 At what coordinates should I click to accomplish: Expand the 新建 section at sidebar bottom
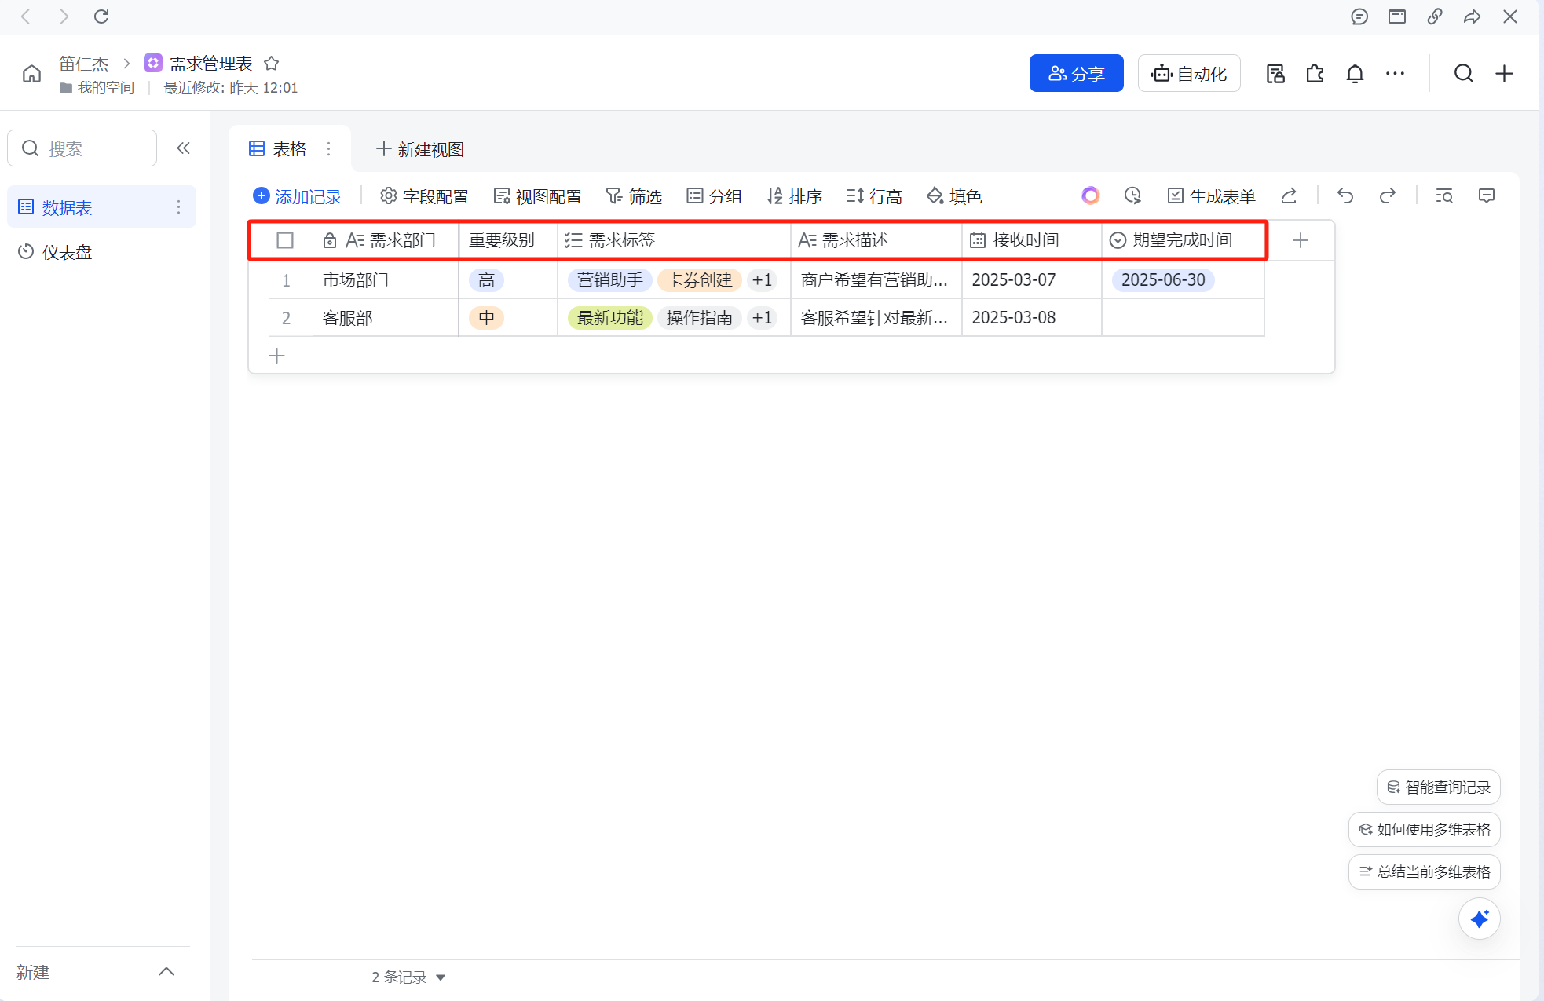[166, 972]
